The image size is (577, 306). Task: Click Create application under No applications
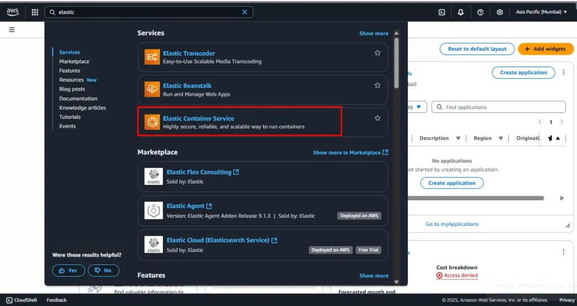[452, 183]
